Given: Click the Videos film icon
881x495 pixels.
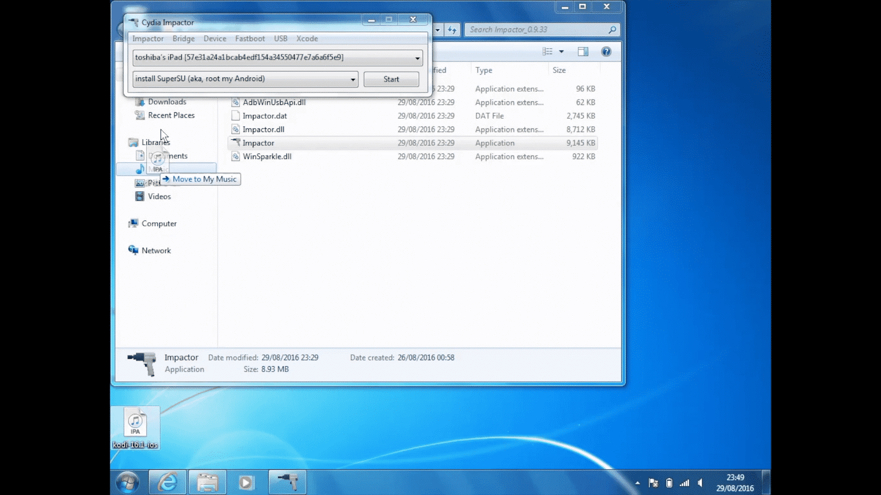Looking at the screenshot, I should point(140,196).
